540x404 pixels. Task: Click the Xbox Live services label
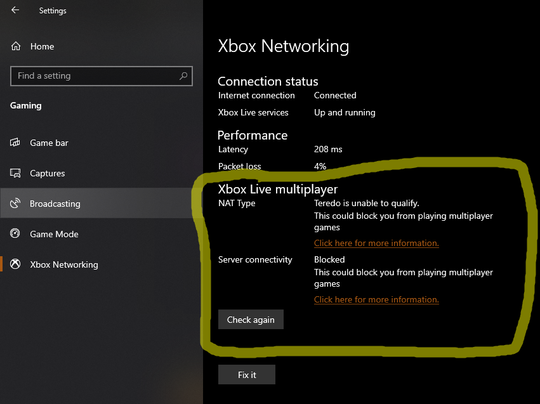pyautogui.click(x=253, y=112)
